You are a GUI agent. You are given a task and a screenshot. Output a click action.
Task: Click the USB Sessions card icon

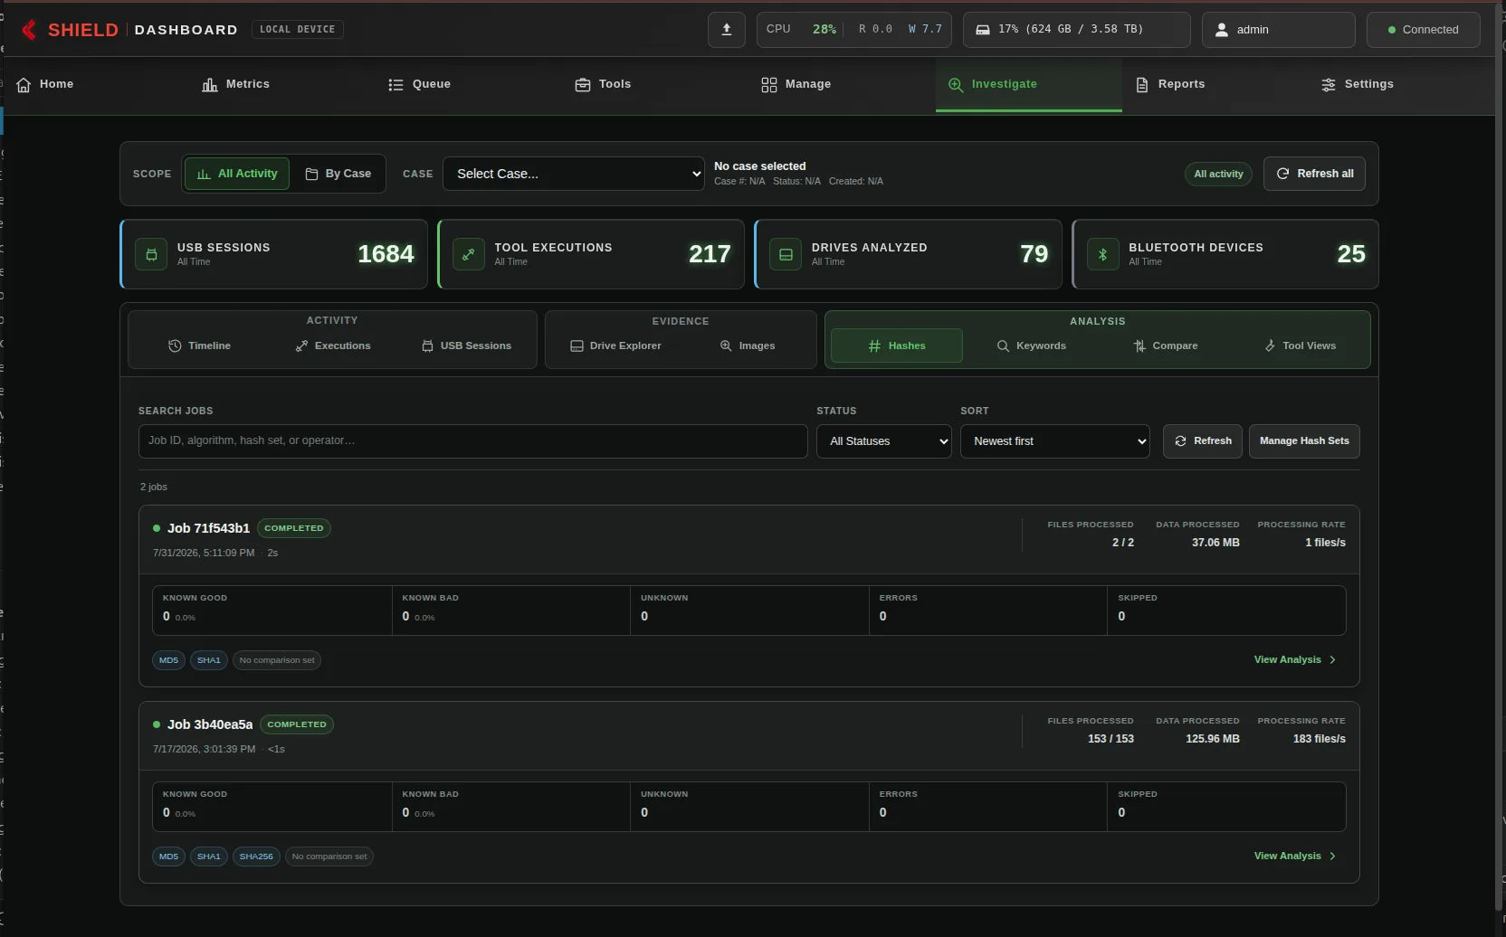point(151,254)
